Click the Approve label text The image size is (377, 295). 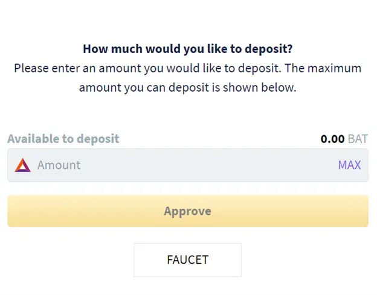[187, 212]
